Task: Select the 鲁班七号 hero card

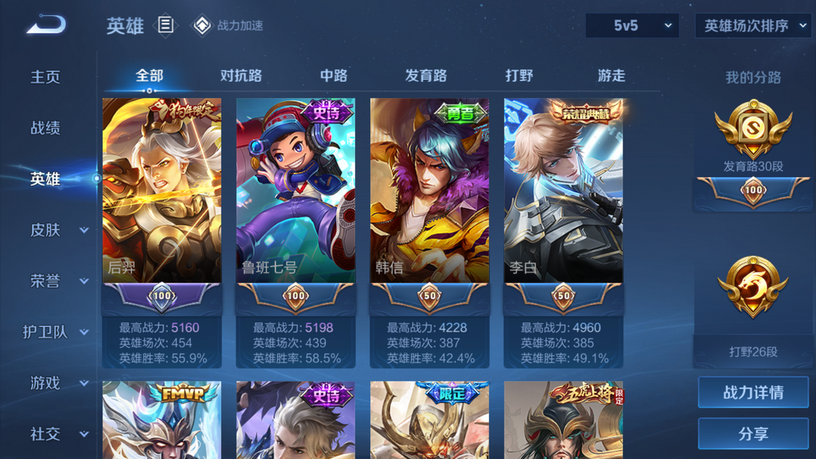Action: click(x=295, y=233)
